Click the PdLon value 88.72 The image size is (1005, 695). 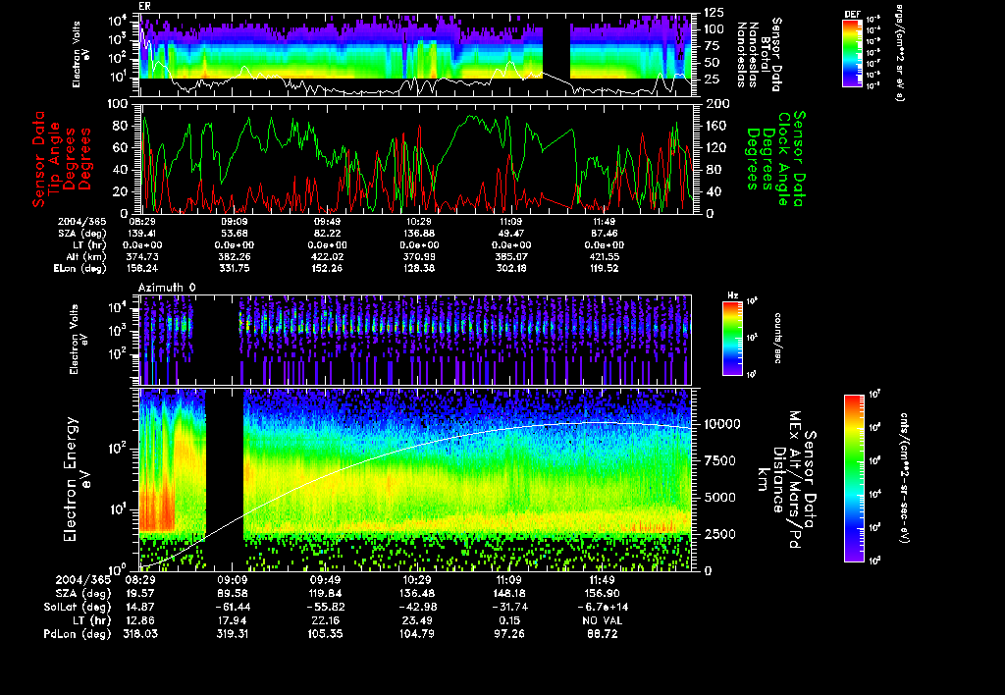(603, 633)
